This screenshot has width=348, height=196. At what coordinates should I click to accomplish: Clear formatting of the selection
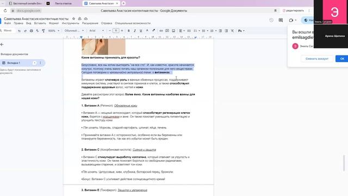(232, 30)
